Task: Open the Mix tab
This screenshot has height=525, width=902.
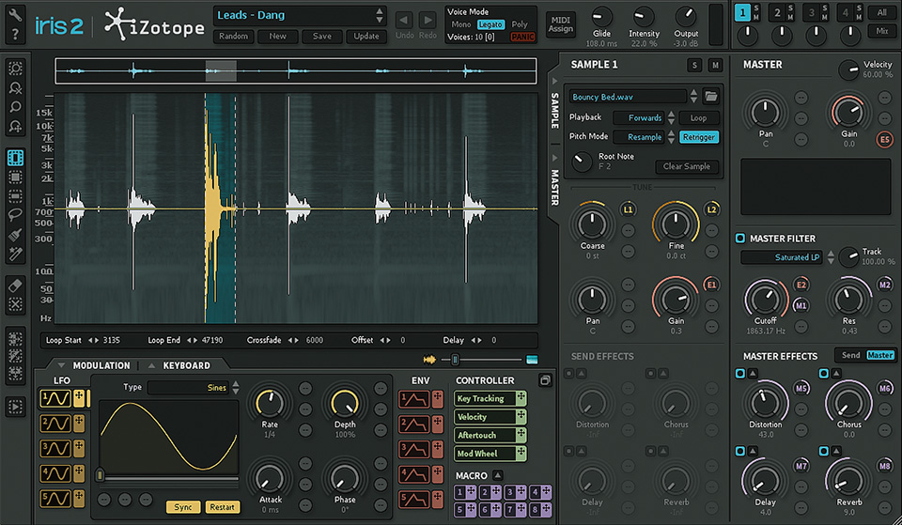Action: click(882, 31)
